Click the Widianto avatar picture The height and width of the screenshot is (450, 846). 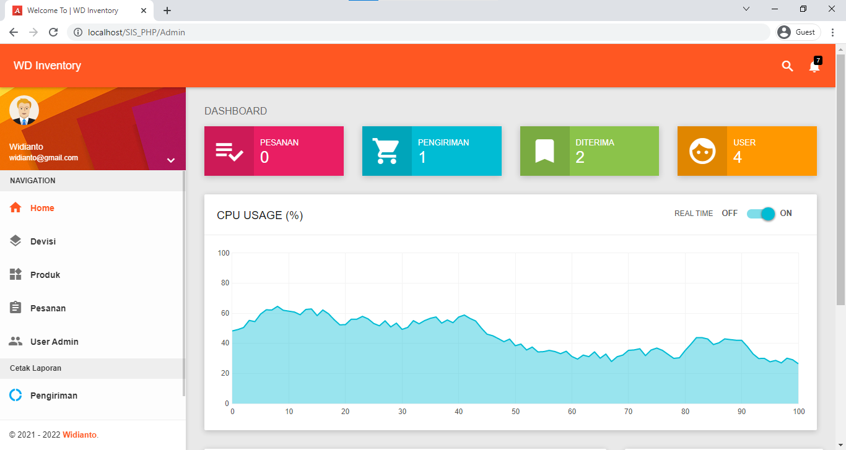point(24,111)
